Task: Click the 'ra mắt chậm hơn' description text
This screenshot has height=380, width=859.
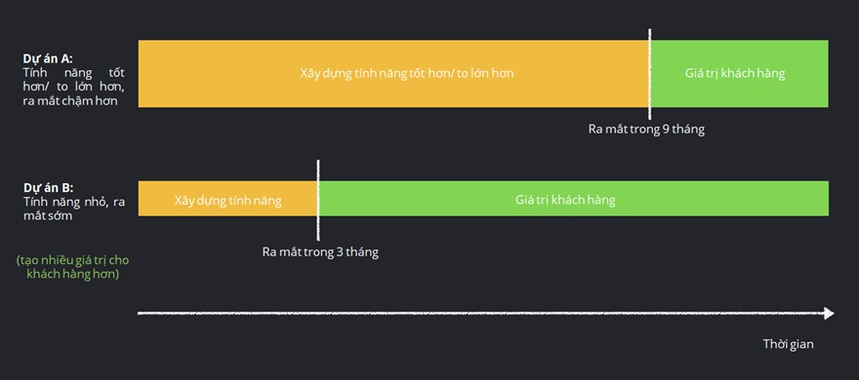Action: coord(70,101)
